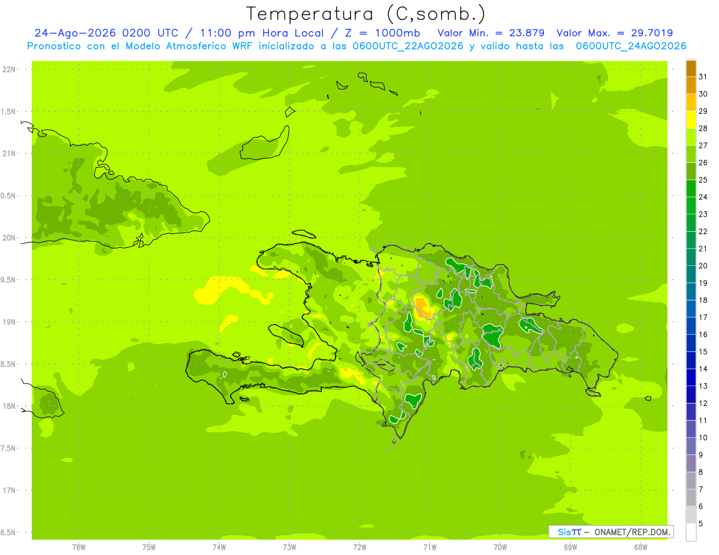Screen dimensions: 719x555
Task: Click the legend value "10"
Action: point(703,438)
